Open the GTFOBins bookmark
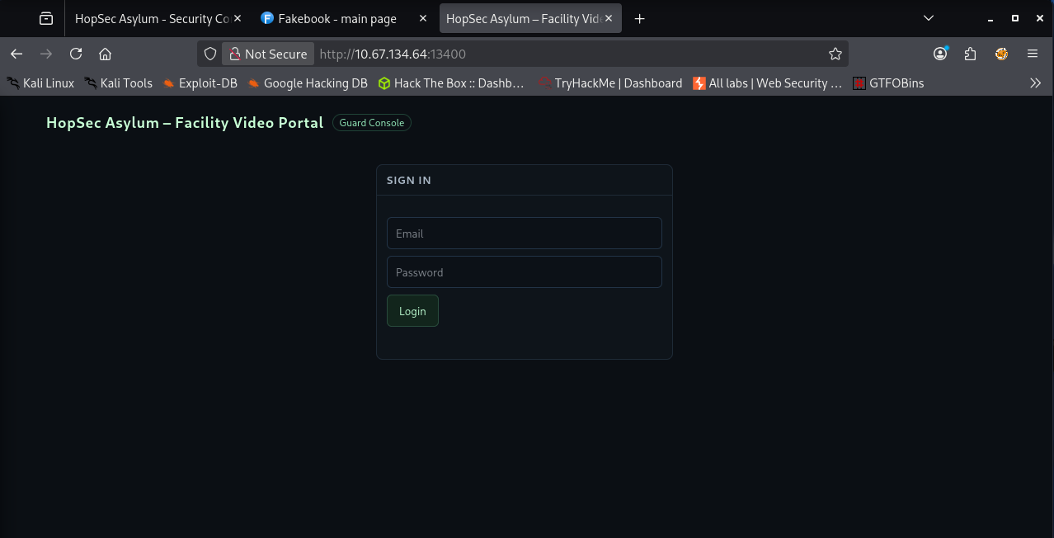The height and width of the screenshot is (538, 1054). [888, 83]
